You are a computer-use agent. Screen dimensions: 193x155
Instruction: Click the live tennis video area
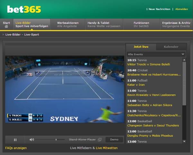click(x=65, y=89)
